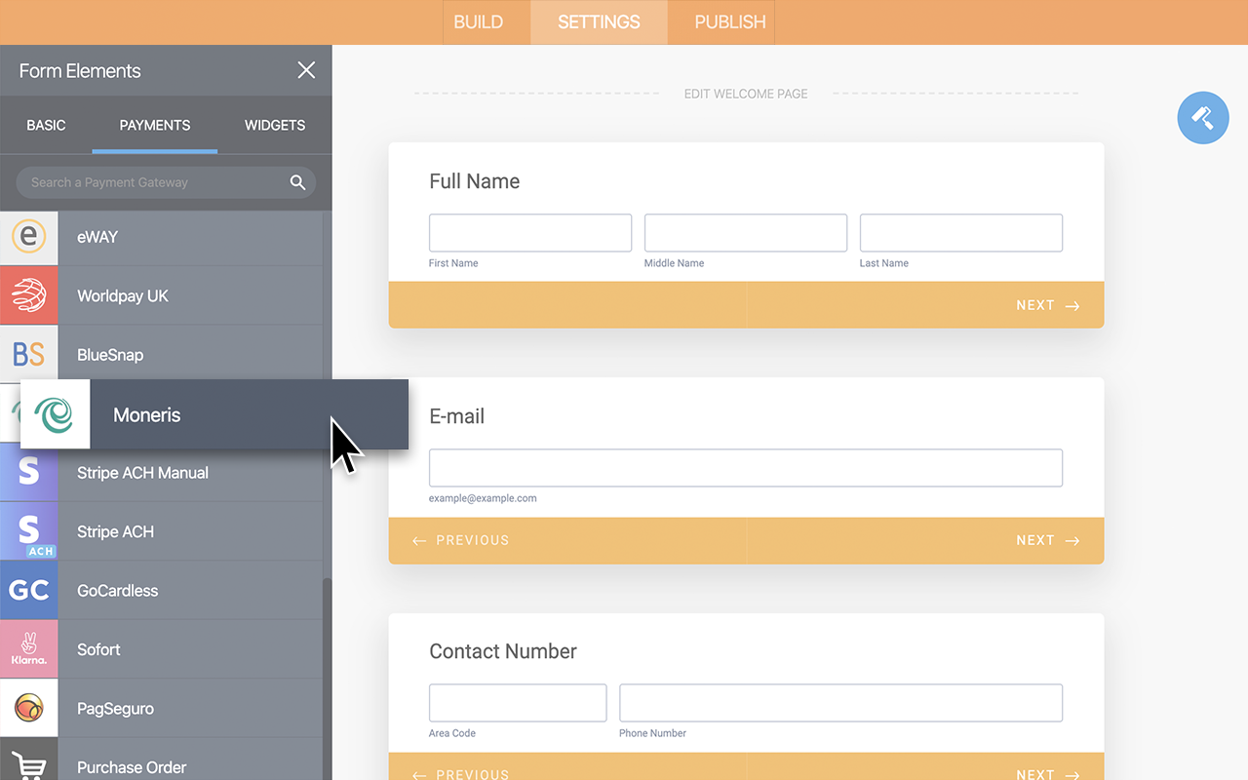The height and width of the screenshot is (780, 1248).
Task: Select the PagSeguro entry text
Action: click(x=115, y=709)
